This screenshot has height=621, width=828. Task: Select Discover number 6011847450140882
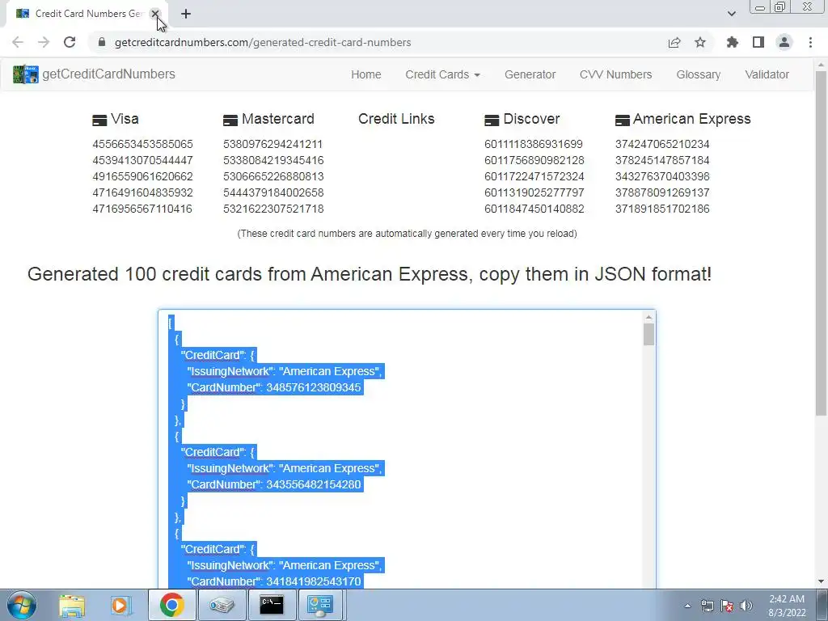[534, 209]
